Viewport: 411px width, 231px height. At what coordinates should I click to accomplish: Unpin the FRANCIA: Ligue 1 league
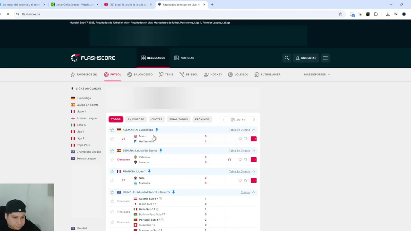(x=149, y=171)
